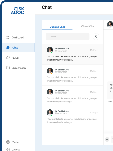Click the doctor avatar in the chat header
This screenshot has height=151, width=113.
[110, 24]
